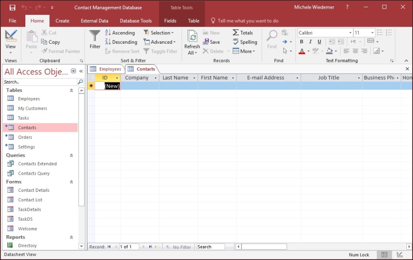The width and height of the screenshot is (413, 260).
Task: Open the Welcome form
Action: (27, 229)
